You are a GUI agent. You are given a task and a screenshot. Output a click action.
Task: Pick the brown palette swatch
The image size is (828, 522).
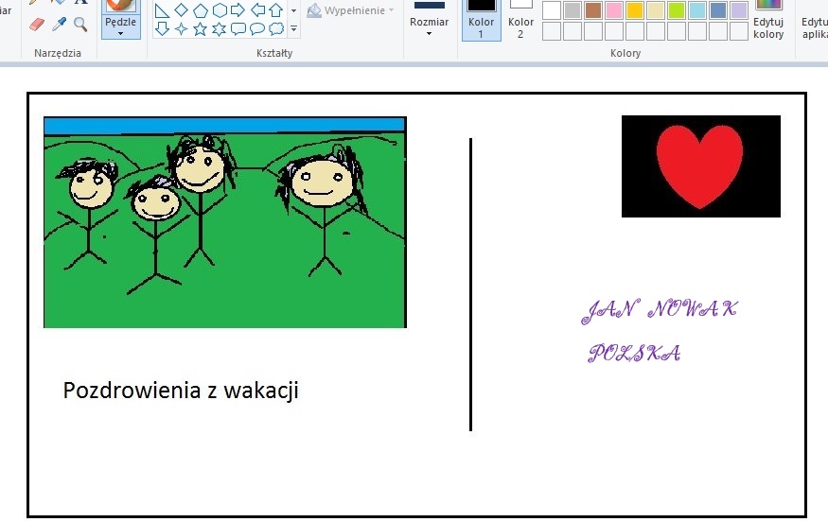593,10
